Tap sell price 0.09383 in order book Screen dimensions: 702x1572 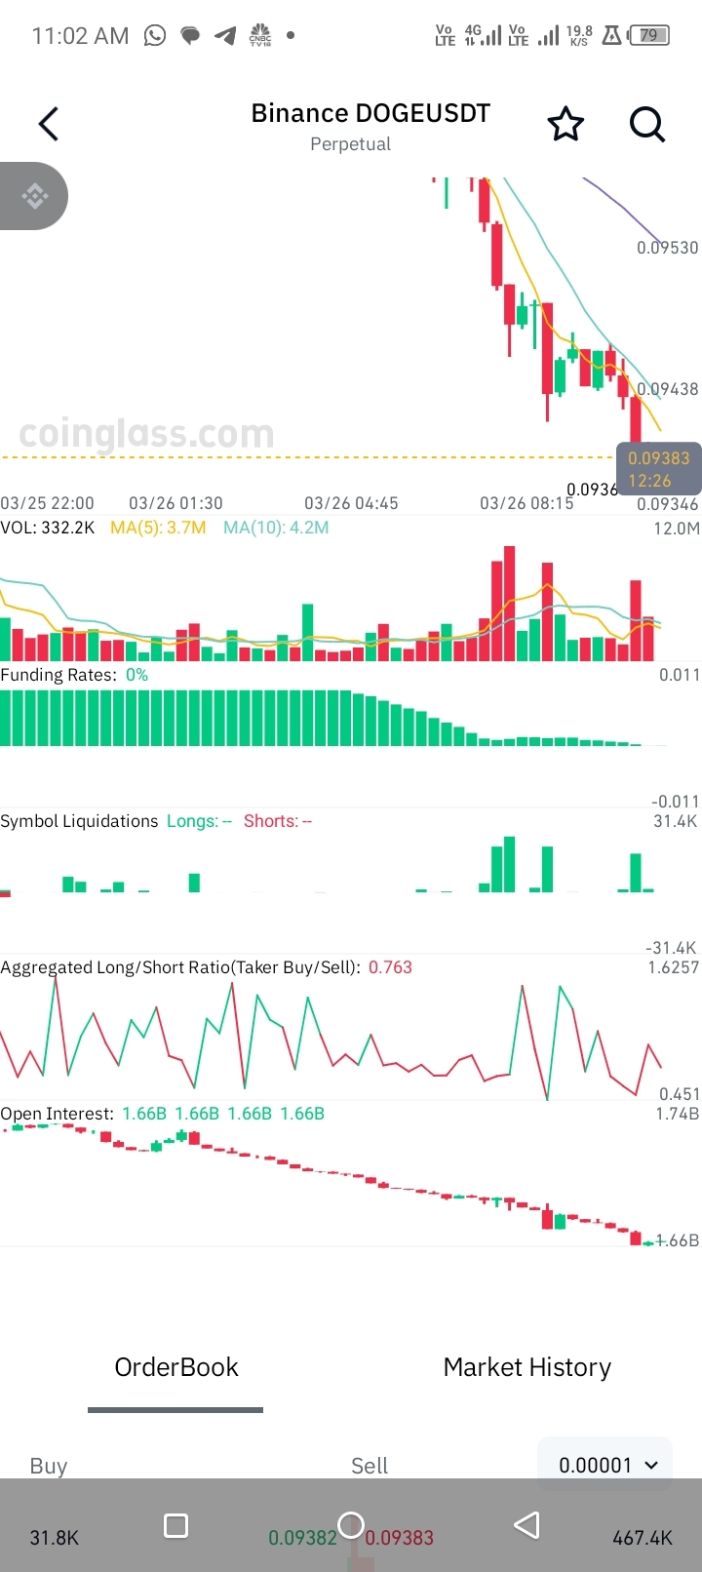point(400,1538)
